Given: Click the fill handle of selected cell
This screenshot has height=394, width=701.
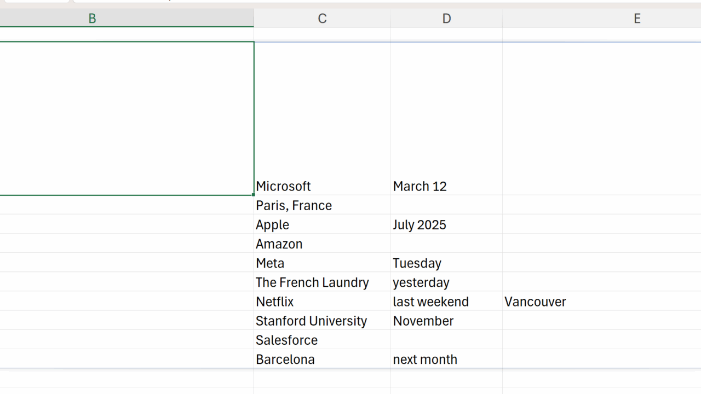Looking at the screenshot, I should click(254, 195).
